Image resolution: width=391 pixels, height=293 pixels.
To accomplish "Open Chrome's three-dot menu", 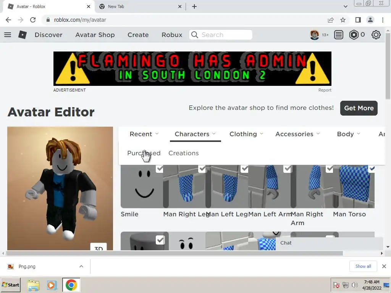I will click(383, 20).
